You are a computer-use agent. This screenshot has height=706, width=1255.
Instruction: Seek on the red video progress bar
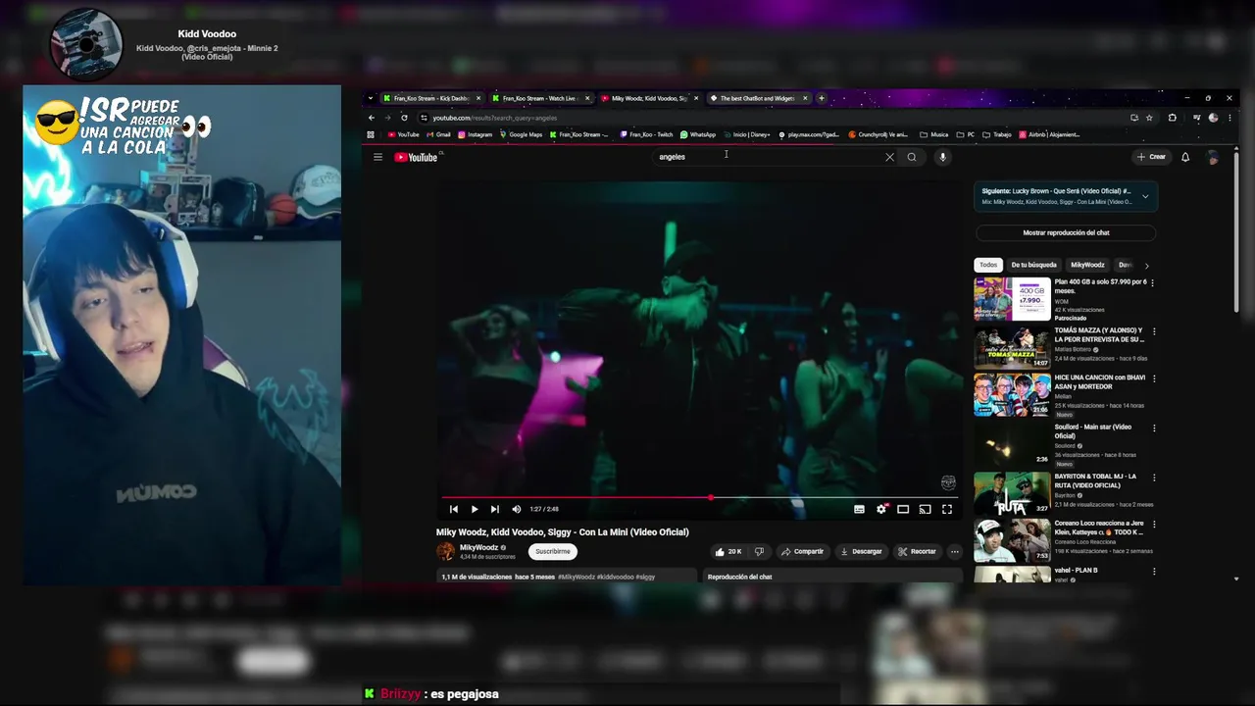[x=699, y=497]
